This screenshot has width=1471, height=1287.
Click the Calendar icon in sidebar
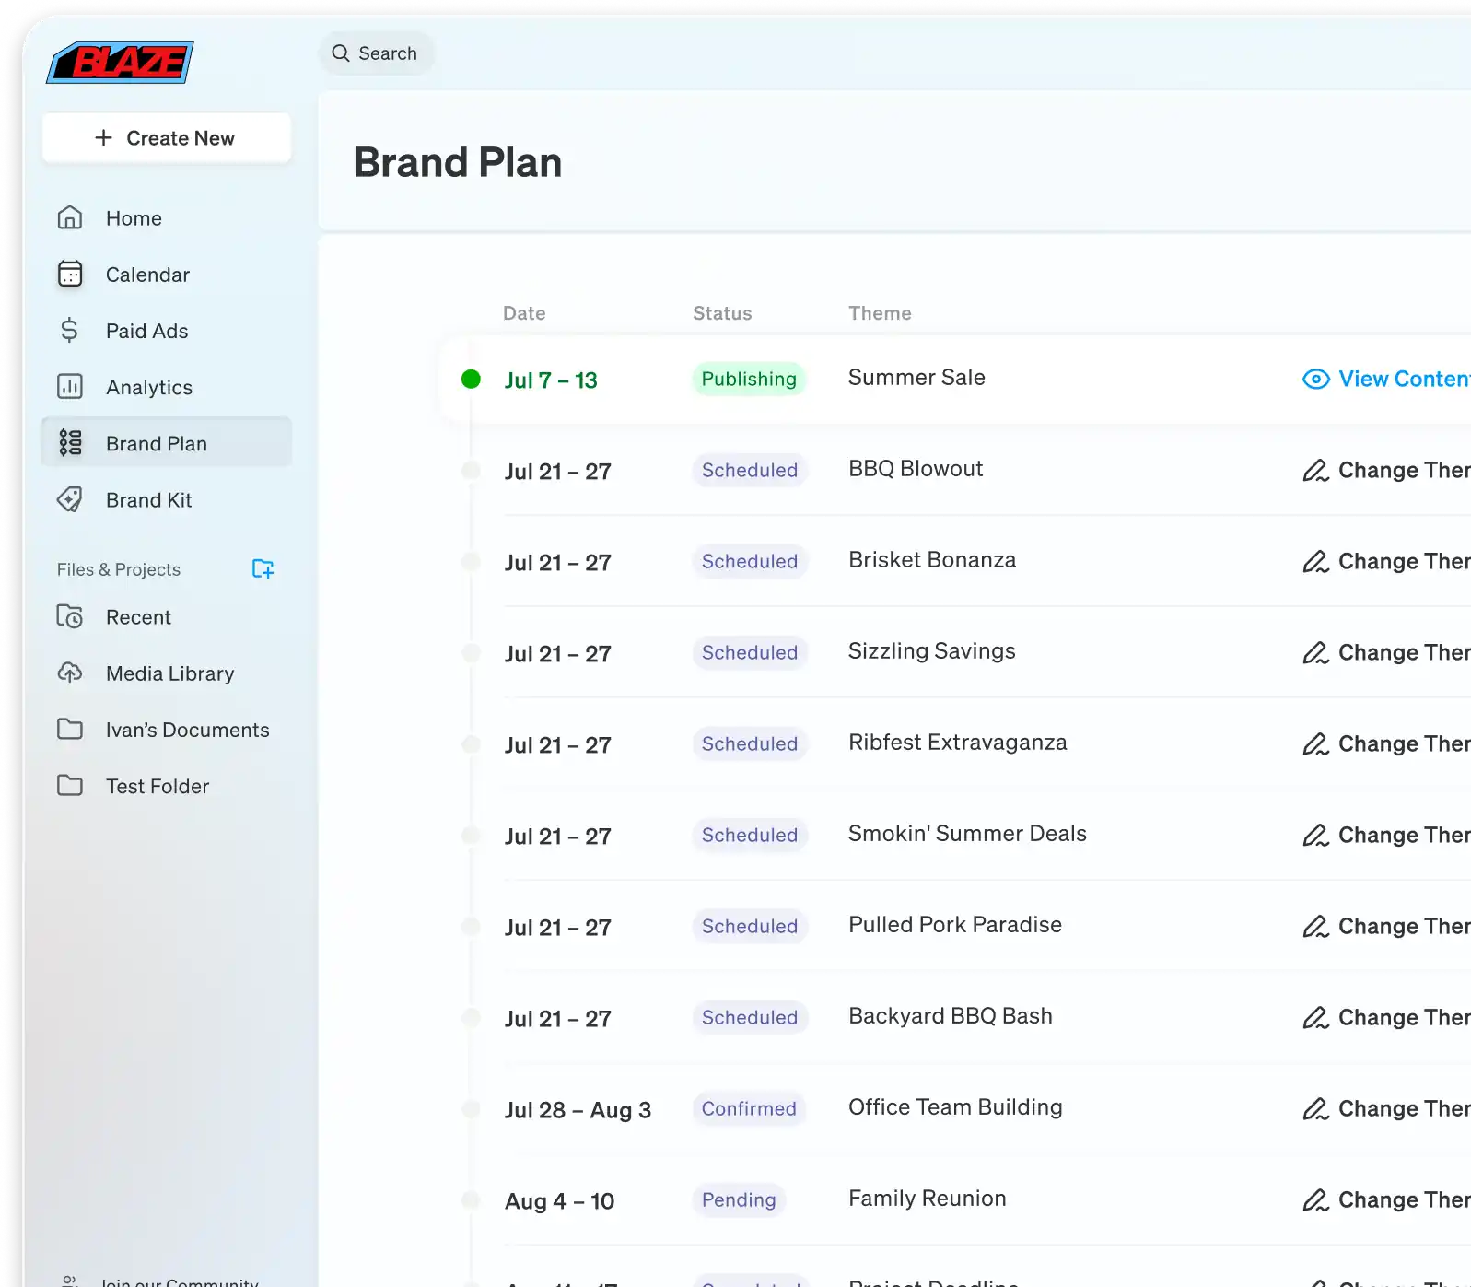coord(70,275)
